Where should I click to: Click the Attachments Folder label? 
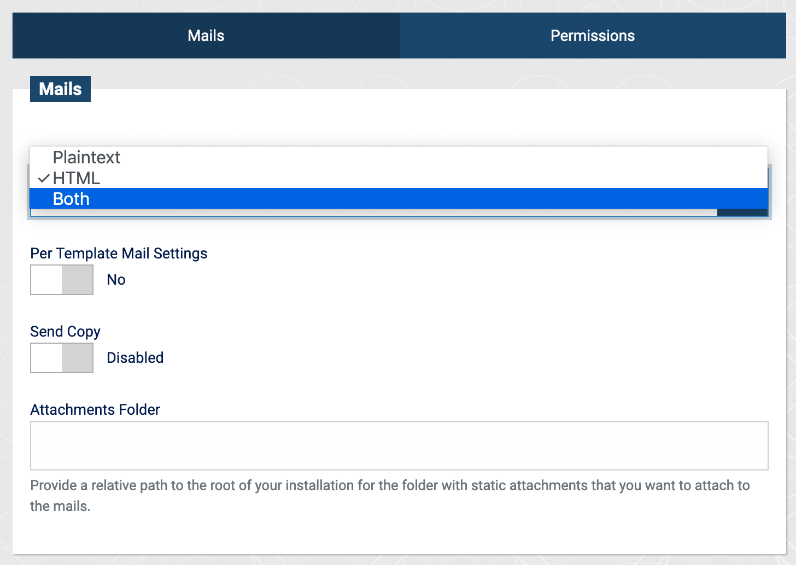tap(95, 410)
